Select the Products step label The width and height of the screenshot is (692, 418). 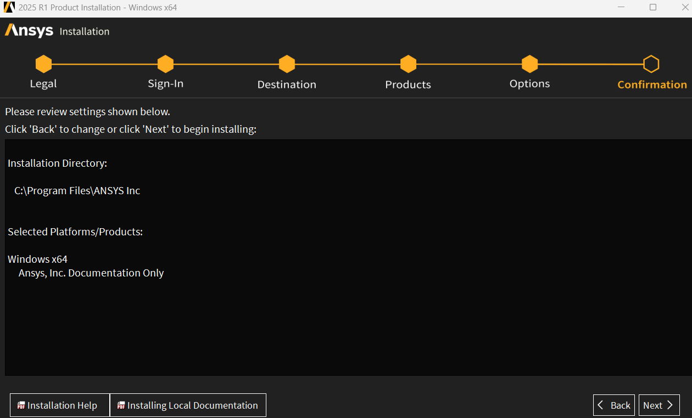(x=408, y=84)
